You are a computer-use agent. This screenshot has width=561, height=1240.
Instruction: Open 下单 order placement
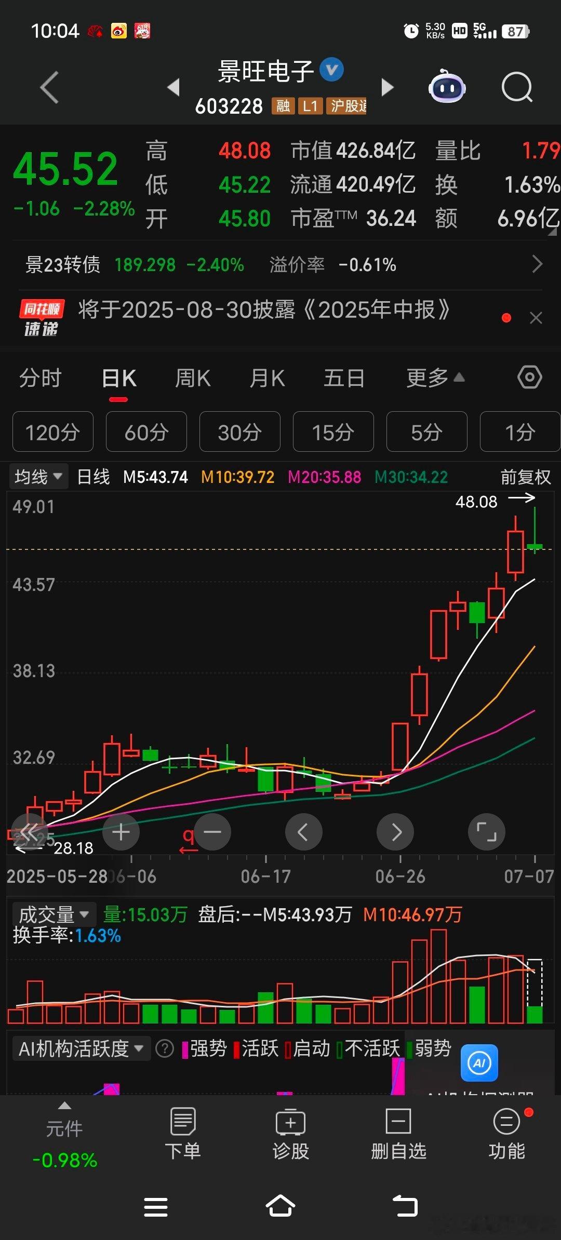[x=183, y=1134]
